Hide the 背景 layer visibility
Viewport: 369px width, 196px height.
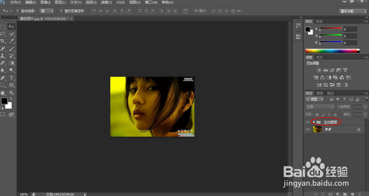[308, 130]
